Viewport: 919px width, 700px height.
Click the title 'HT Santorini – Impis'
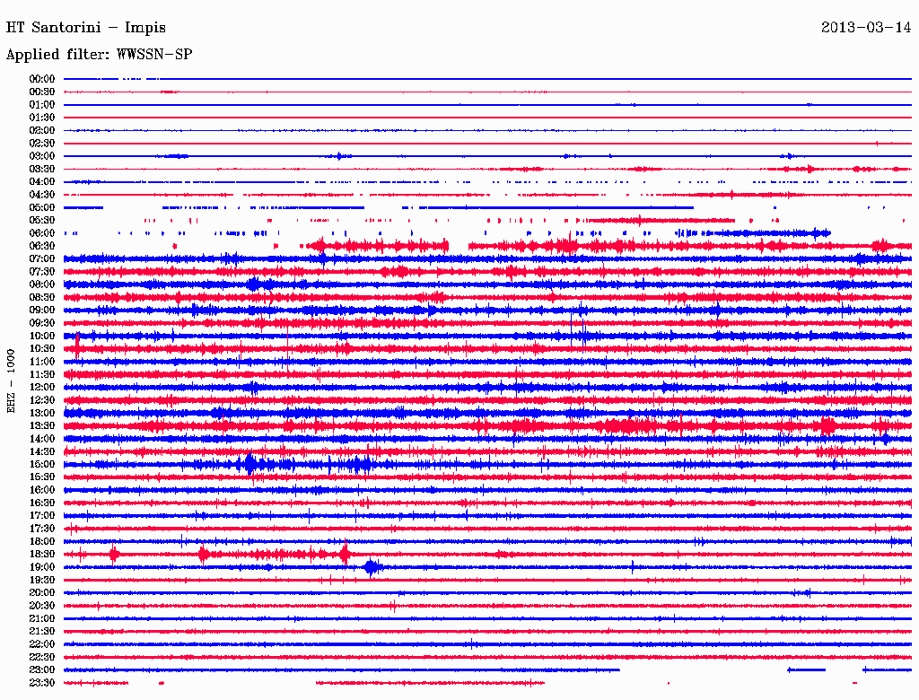point(85,28)
